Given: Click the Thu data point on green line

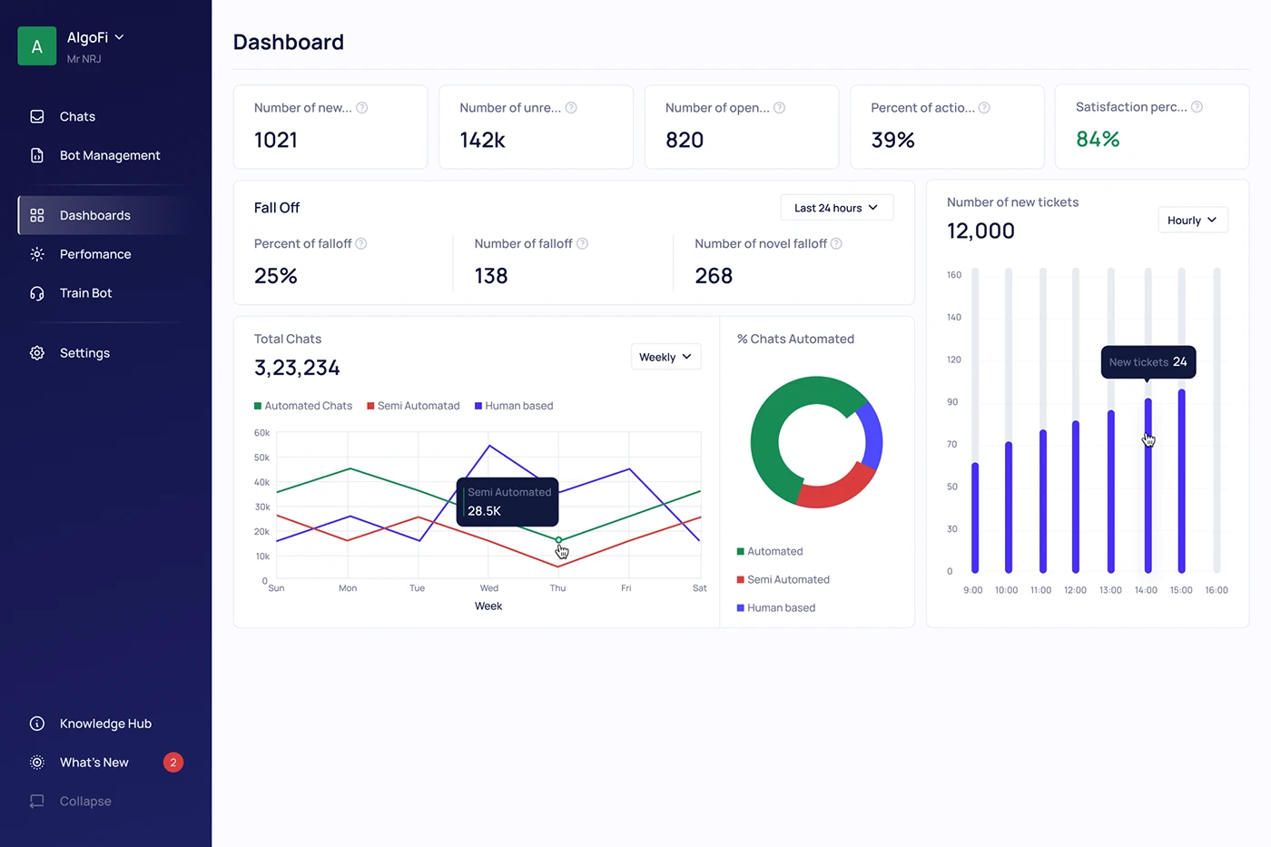Looking at the screenshot, I should 558,540.
